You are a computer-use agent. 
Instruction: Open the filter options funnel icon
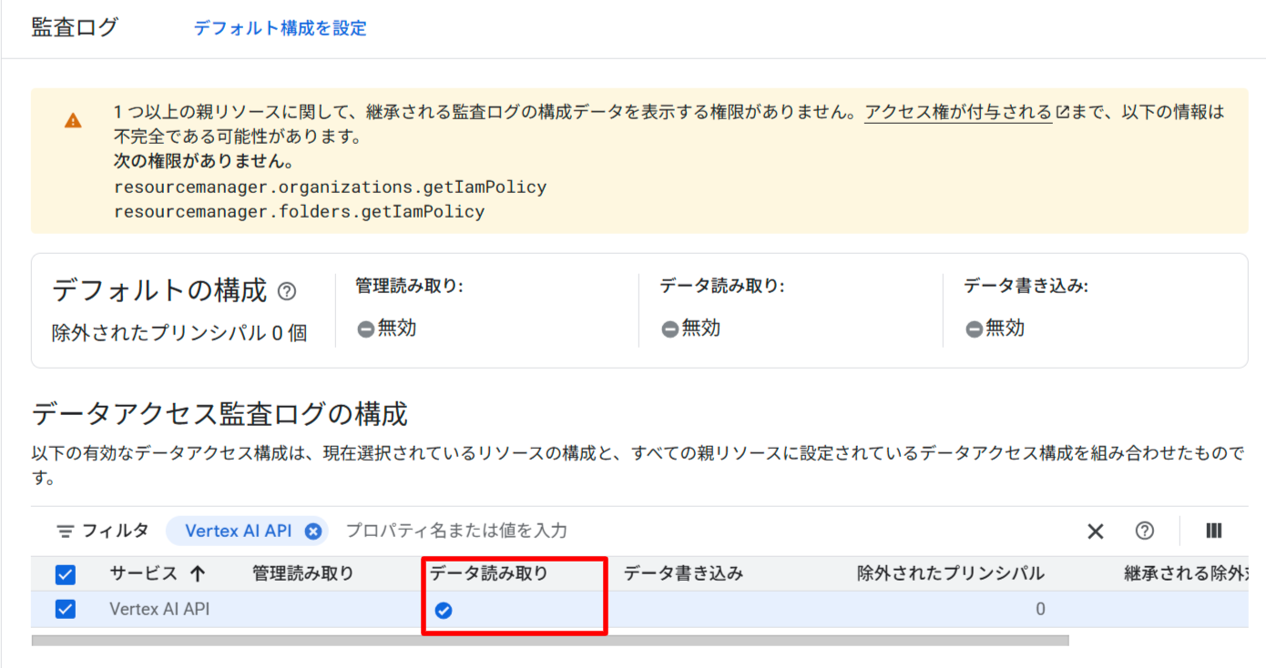66,531
